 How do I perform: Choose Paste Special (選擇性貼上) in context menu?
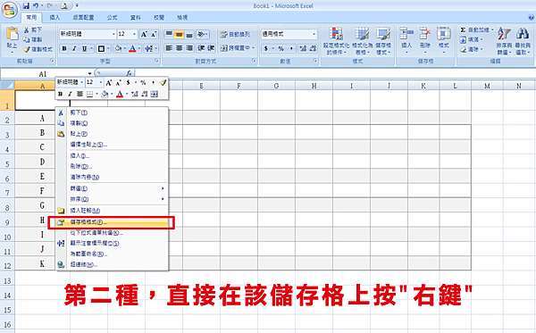click(112, 145)
